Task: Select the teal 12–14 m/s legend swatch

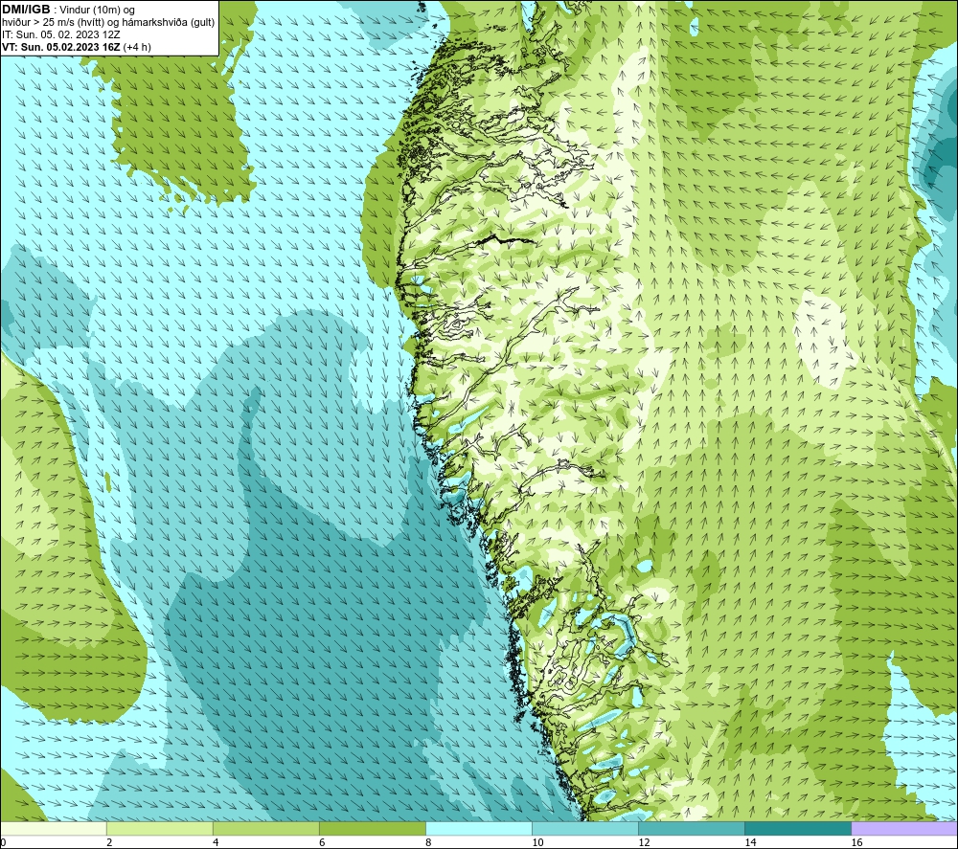Action: [692, 828]
